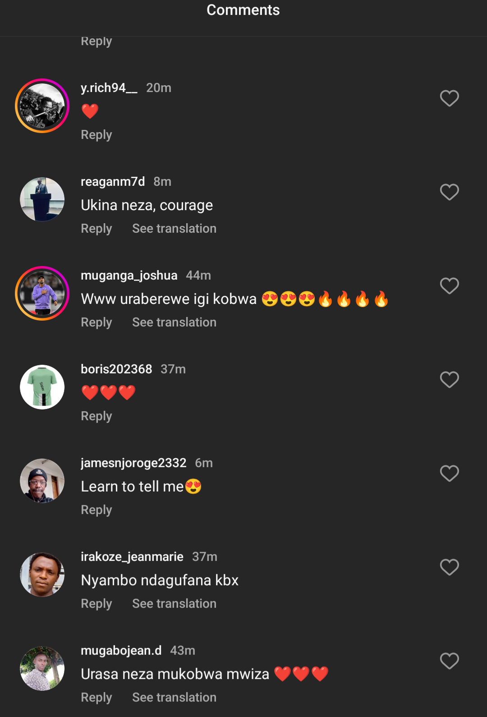View reaganm7d's profile picture

point(42,199)
